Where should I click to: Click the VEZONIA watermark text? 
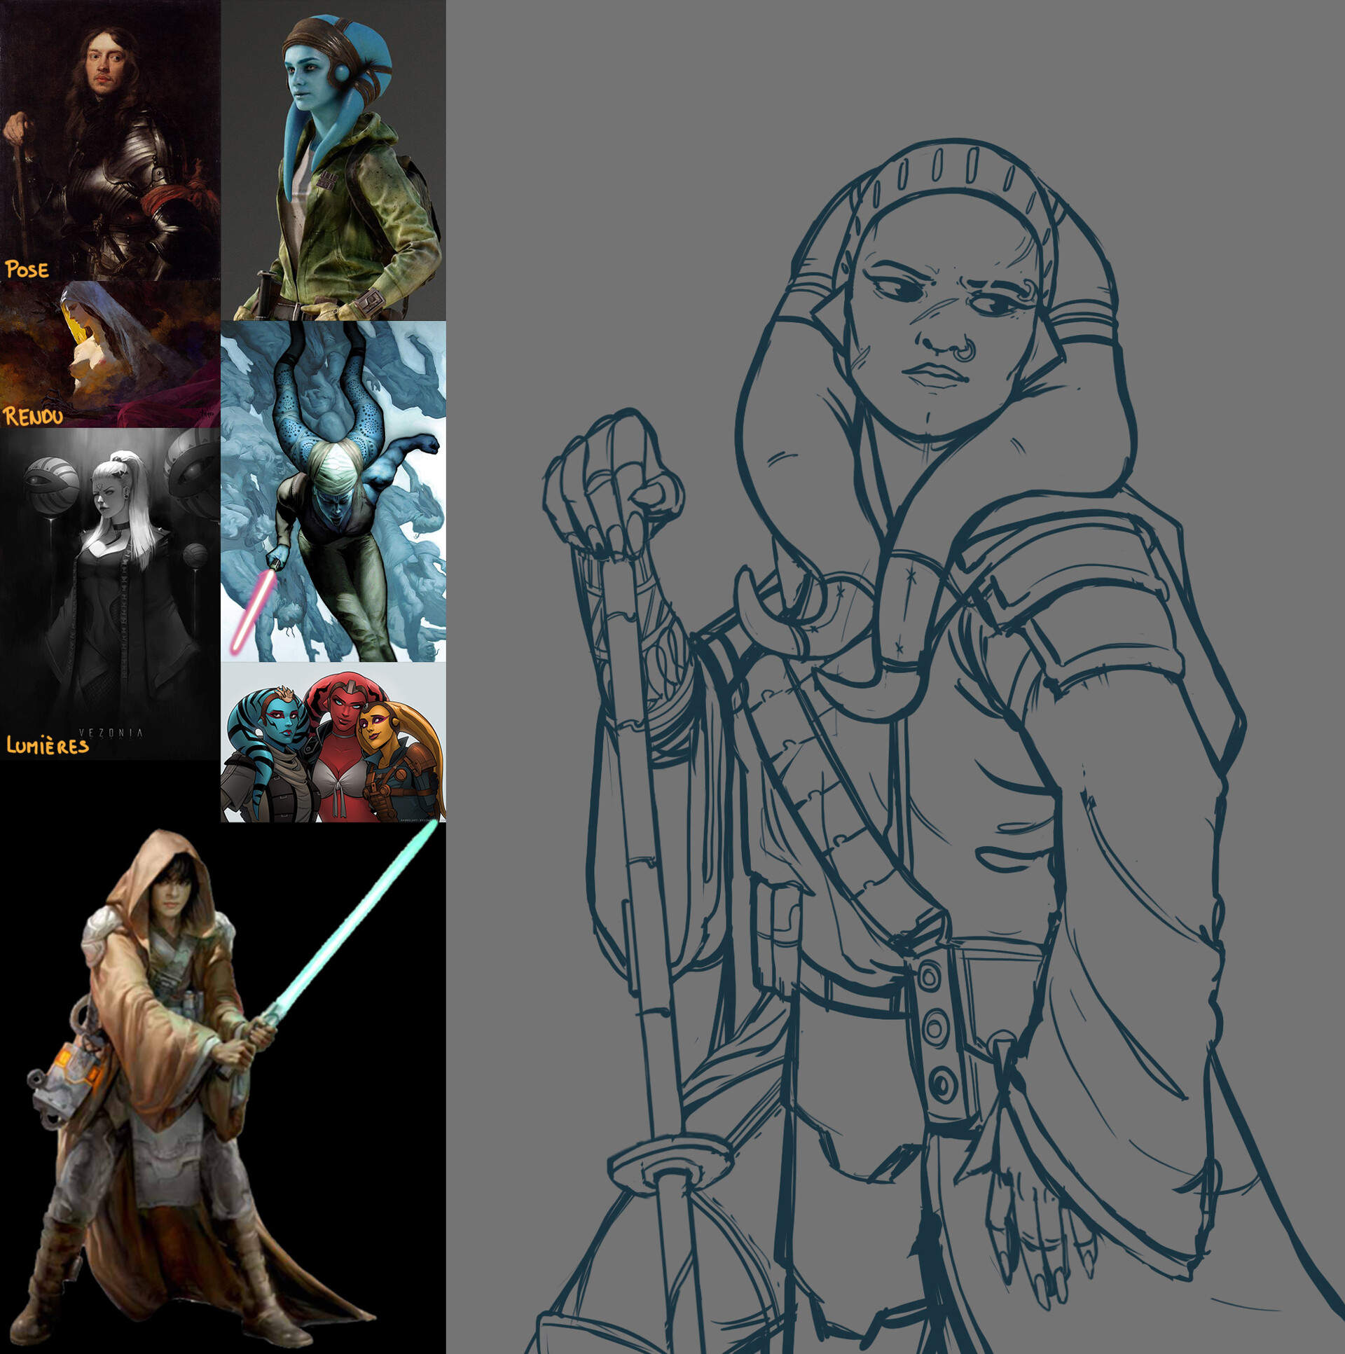point(111,733)
